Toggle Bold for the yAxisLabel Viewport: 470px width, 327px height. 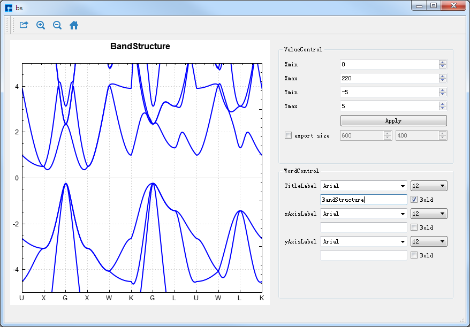click(414, 255)
